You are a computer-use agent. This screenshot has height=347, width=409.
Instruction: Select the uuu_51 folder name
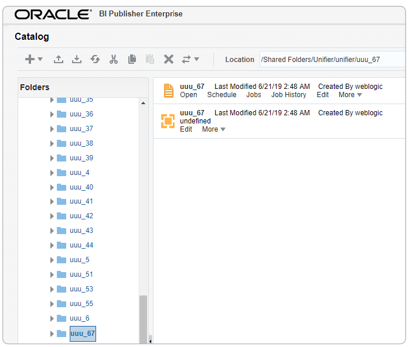click(x=81, y=274)
